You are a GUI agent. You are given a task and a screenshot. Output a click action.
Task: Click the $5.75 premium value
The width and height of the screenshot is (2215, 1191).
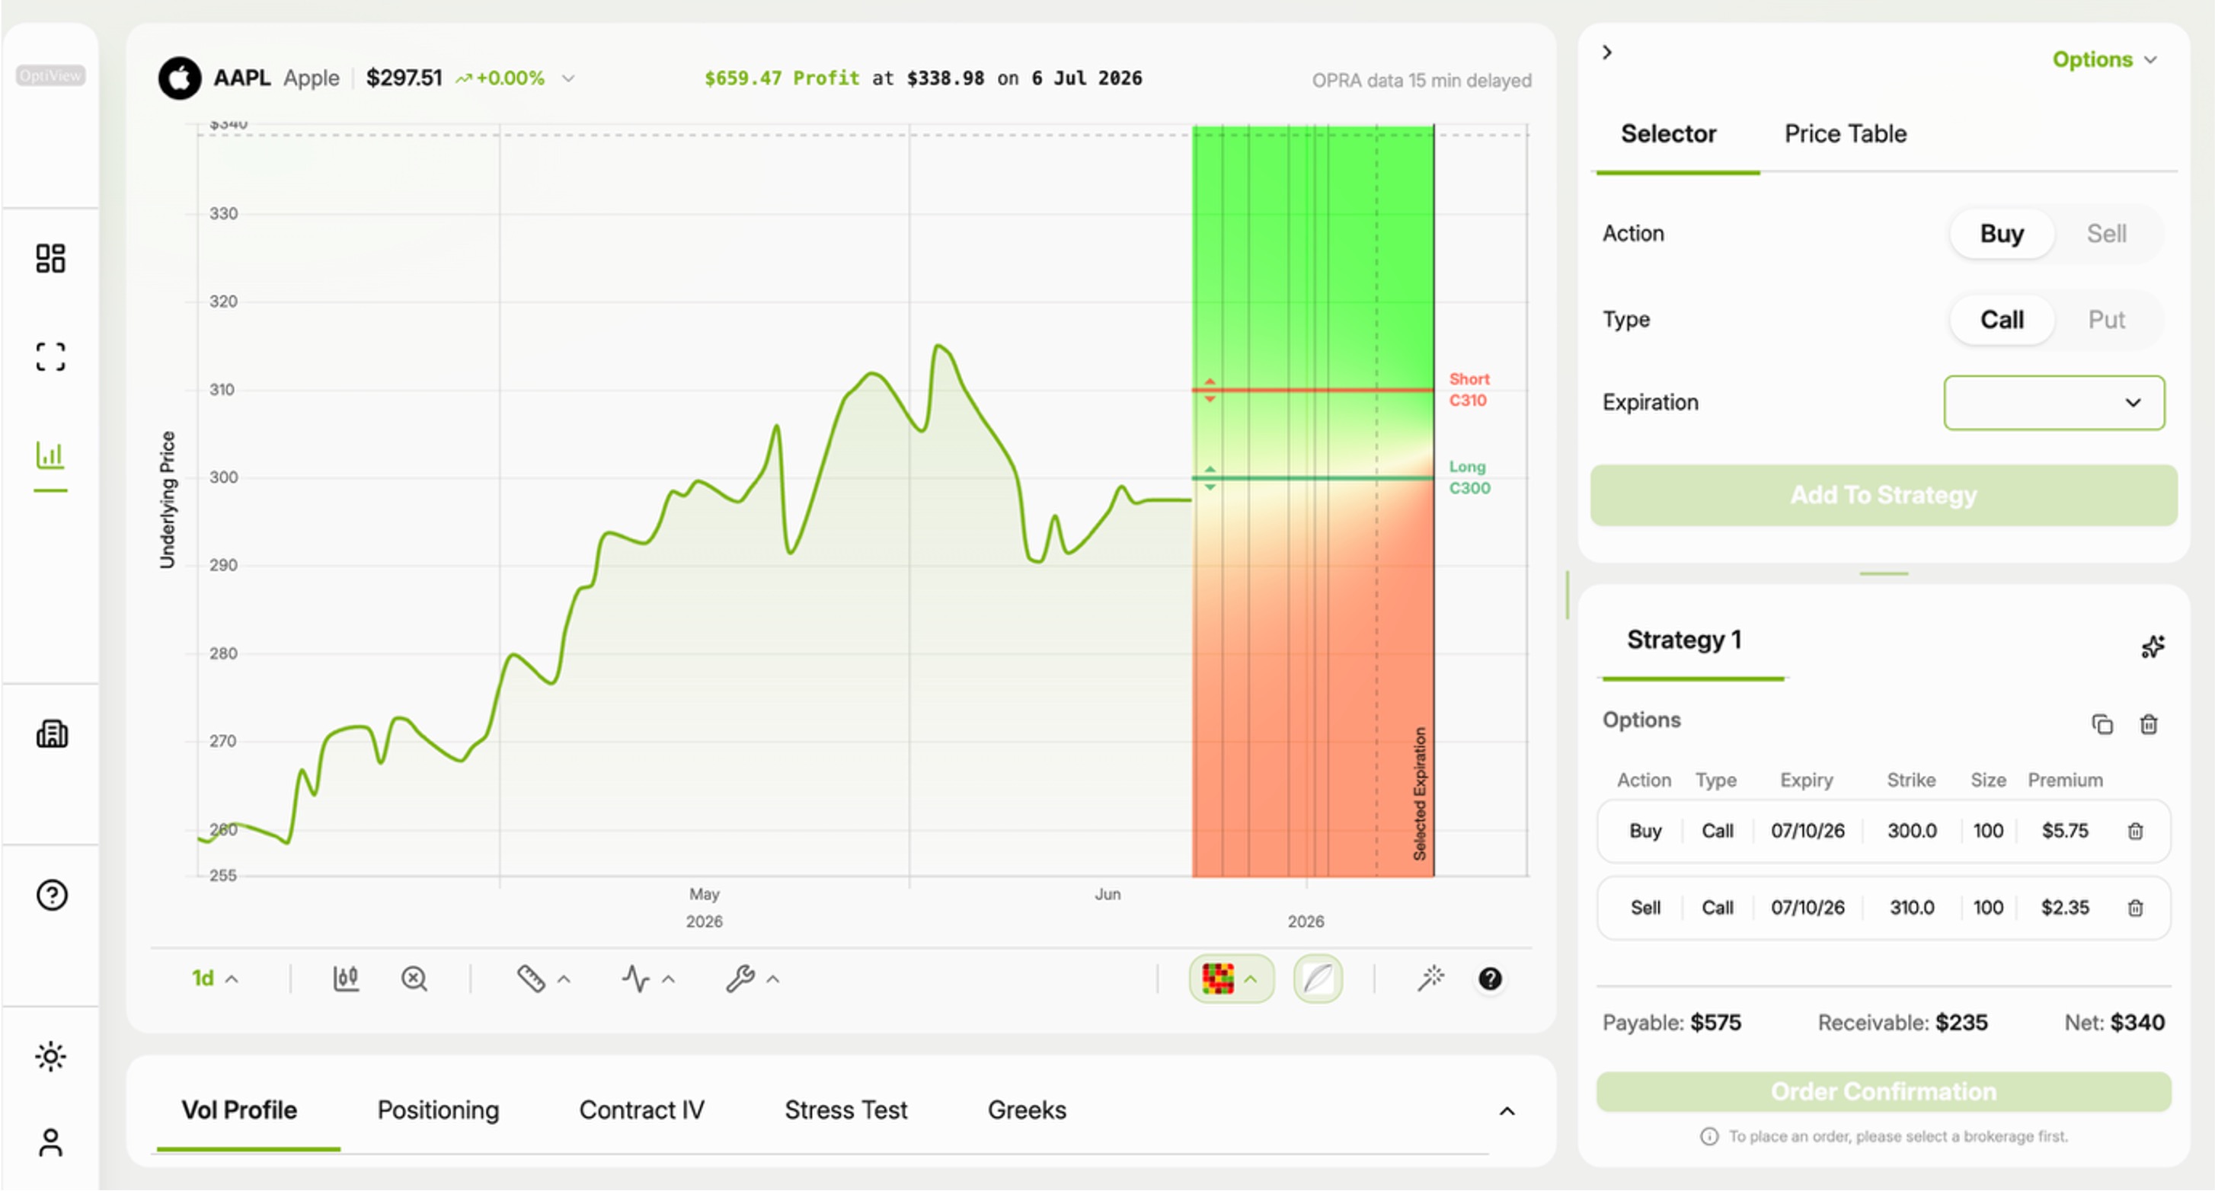click(x=2064, y=831)
